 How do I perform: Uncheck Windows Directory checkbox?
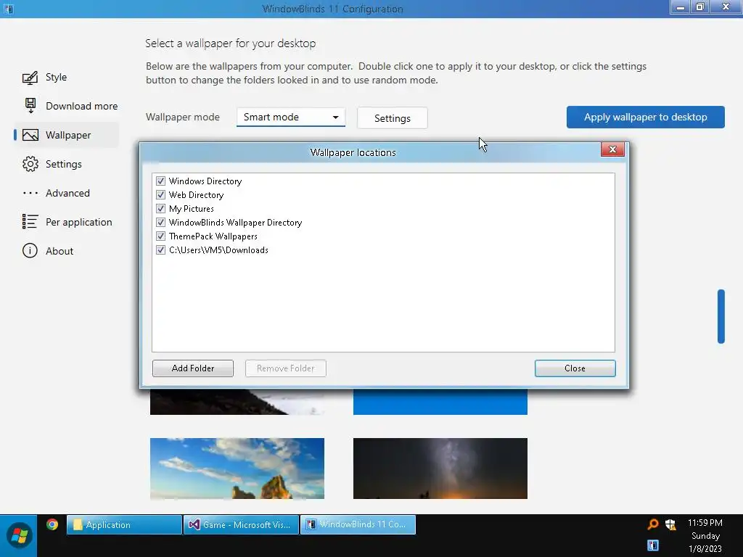tap(160, 181)
